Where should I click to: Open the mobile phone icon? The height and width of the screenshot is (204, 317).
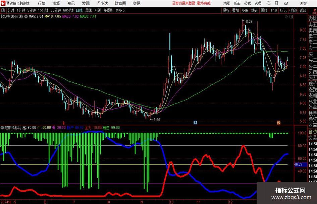[x=276, y=3]
